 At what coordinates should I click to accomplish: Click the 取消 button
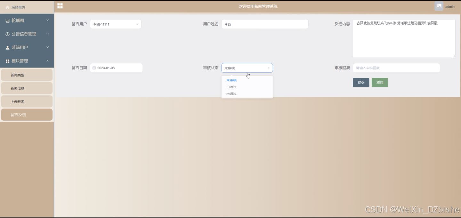380,83
